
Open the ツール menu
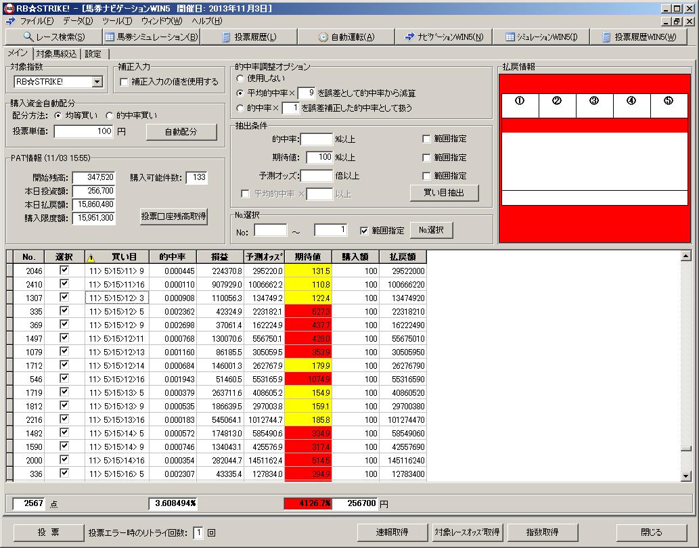click(117, 21)
